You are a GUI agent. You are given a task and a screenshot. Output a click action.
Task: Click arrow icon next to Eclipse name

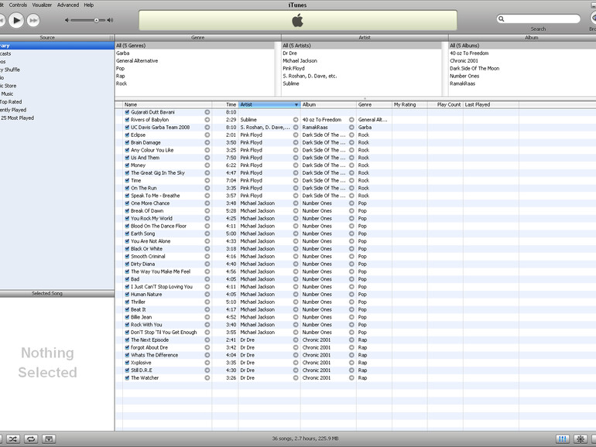point(207,135)
